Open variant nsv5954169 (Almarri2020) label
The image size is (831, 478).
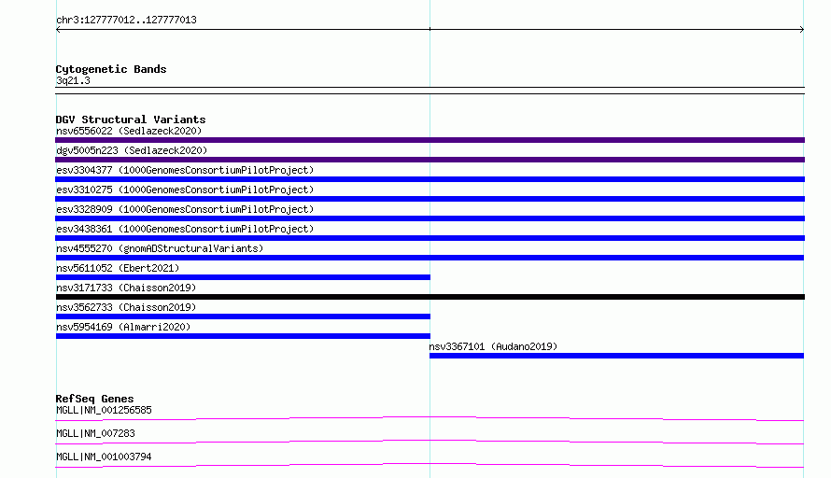pyautogui.click(x=123, y=327)
